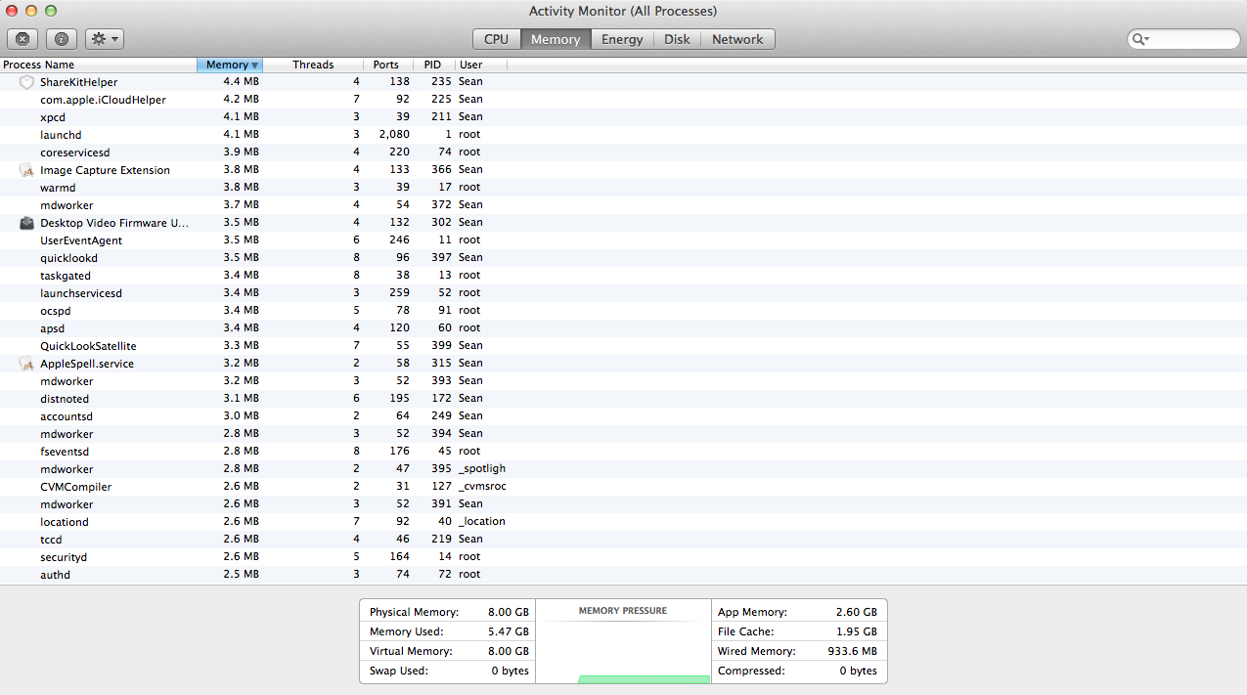The image size is (1247, 695).
Task: Select the taskgated process
Action: click(x=623, y=276)
